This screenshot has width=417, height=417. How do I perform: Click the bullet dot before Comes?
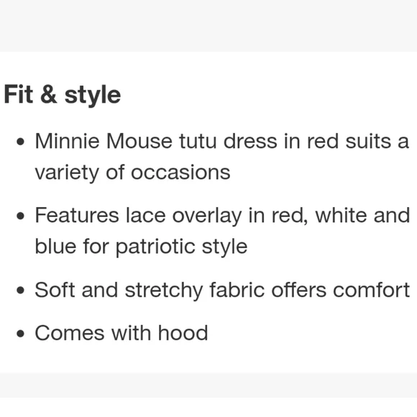click(20, 333)
